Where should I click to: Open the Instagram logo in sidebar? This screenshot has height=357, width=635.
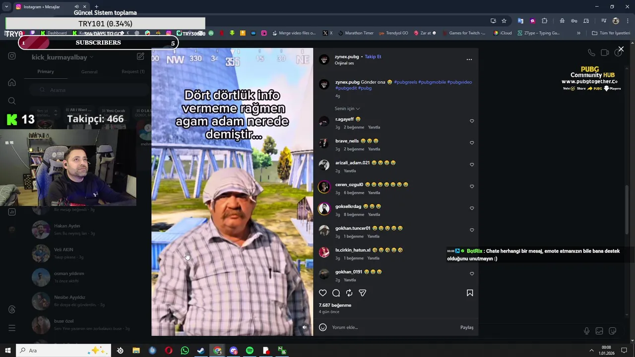click(x=12, y=56)
